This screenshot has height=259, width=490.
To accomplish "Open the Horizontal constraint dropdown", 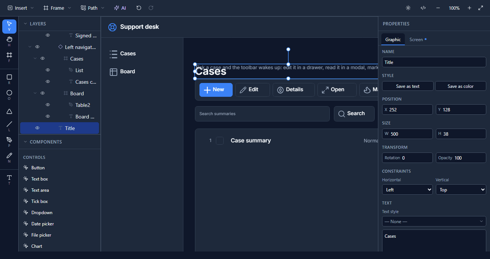I will pos(407,189).
